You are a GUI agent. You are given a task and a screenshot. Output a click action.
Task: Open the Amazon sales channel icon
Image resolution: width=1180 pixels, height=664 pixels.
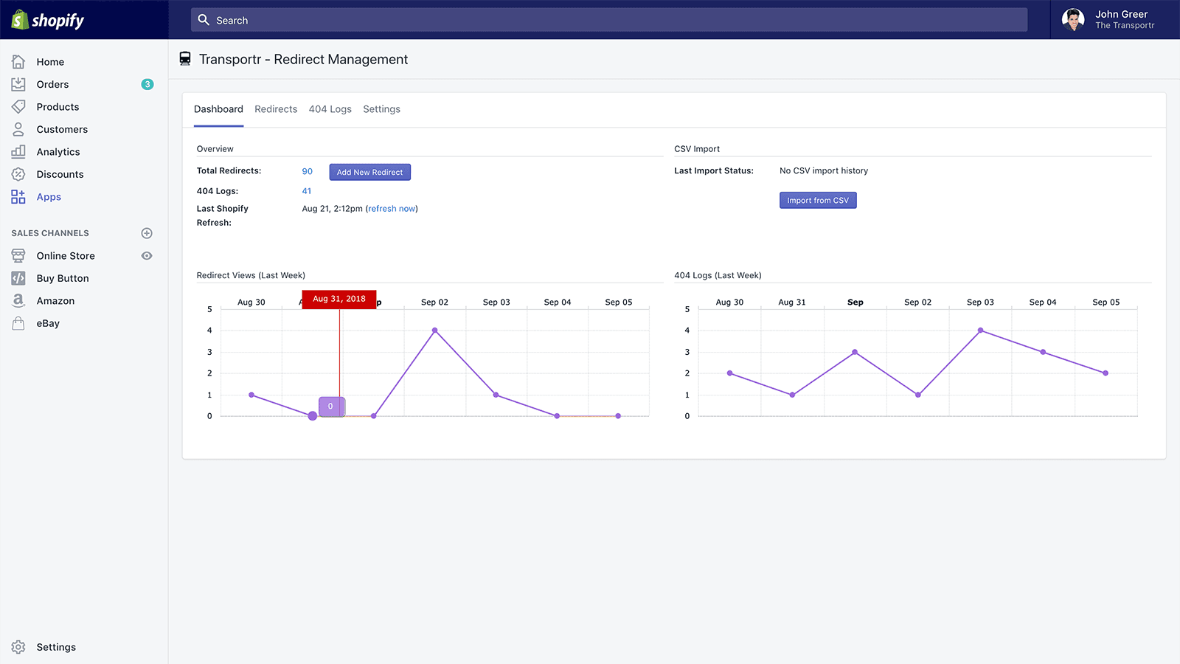[x=18, y=300]
